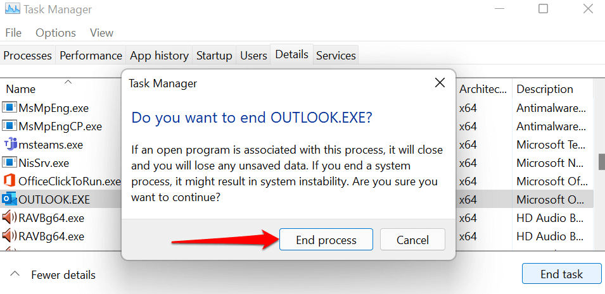605x294 pixels.
Task: Click the MsMpEng.exe process icon
Action: [10, 107]
